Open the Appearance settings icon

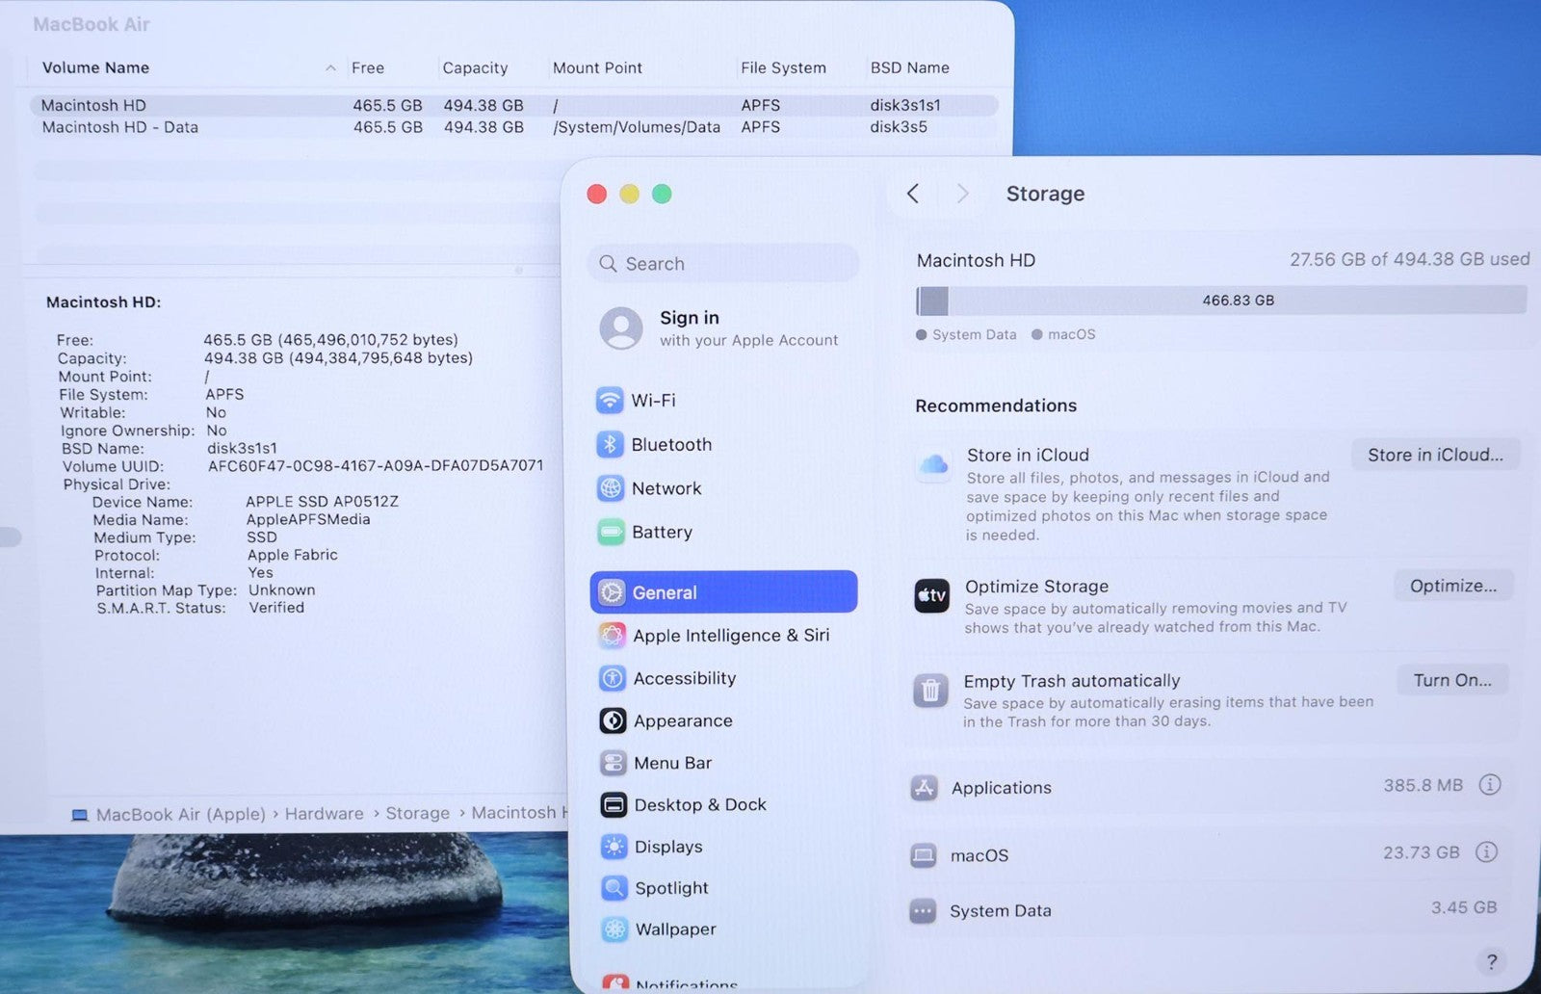(x=613, y=720)
